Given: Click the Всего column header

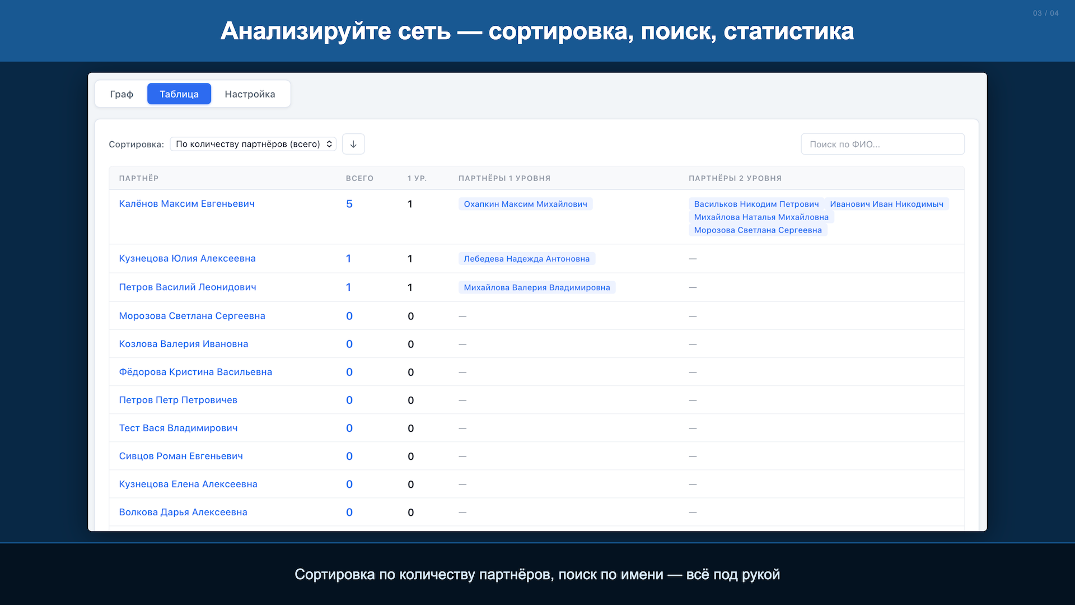Looking at the screenshot, I should pyautogui.click(x=359, y=178).
